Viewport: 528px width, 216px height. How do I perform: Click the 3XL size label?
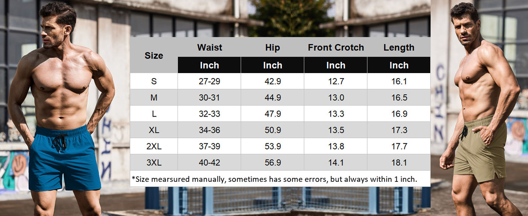pyautogui.click(x=154, y=162)
